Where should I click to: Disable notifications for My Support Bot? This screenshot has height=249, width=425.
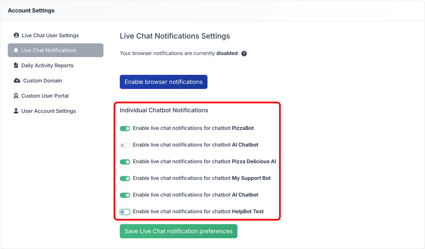pyautogui.click(x=125, y=178)
